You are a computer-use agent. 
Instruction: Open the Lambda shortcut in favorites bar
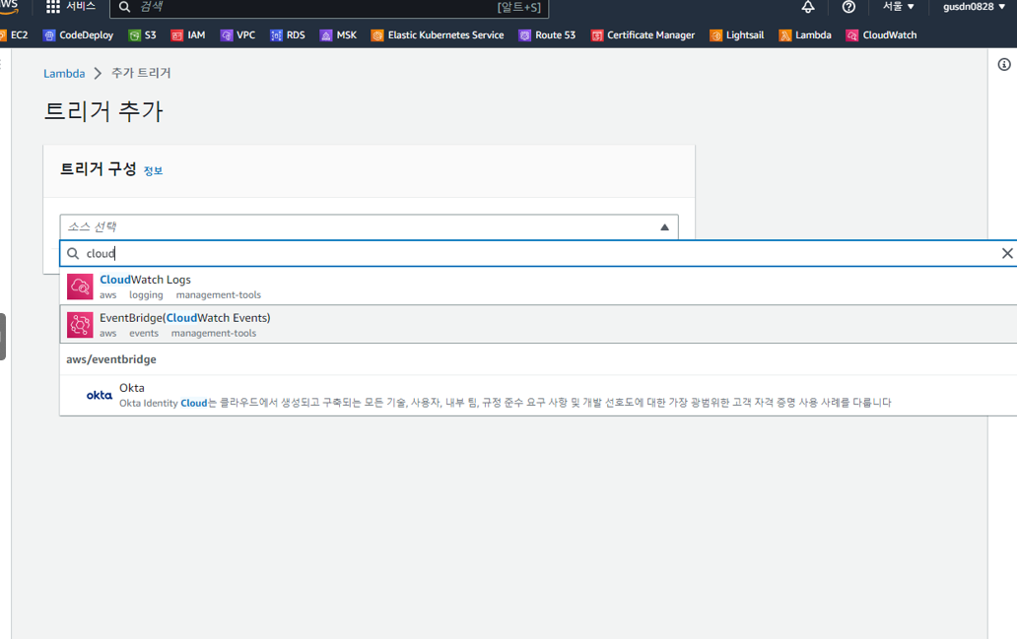pos(805,35)
